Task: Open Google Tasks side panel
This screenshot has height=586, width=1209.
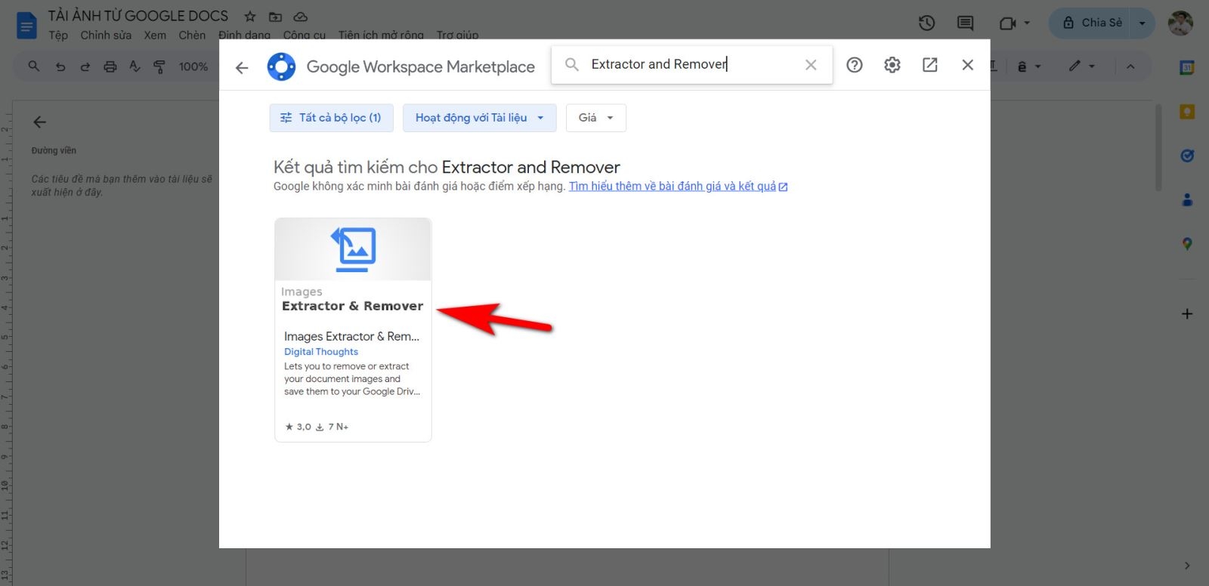Action: (x=1187, y=156)
